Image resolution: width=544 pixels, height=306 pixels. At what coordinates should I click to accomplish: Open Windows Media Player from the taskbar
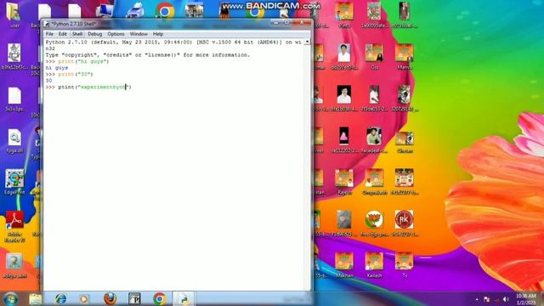(x=84, y=299)
